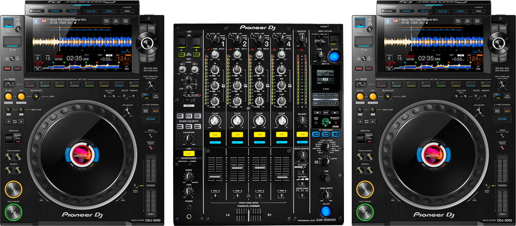Trigger hot cue A on right CDJ

click(382, 84)
